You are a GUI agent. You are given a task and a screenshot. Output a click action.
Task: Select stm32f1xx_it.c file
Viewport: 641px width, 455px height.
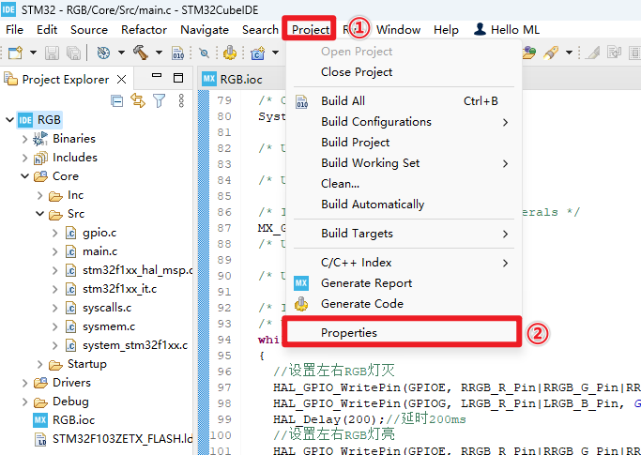pyautogui.click(x=119, y=289)
